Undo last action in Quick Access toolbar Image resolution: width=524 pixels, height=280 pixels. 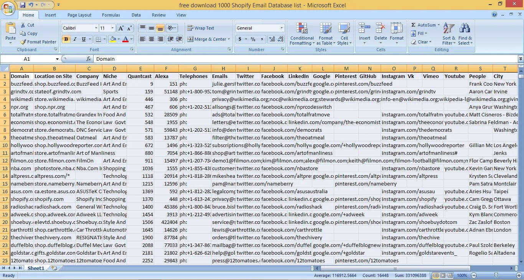point(31,5)
